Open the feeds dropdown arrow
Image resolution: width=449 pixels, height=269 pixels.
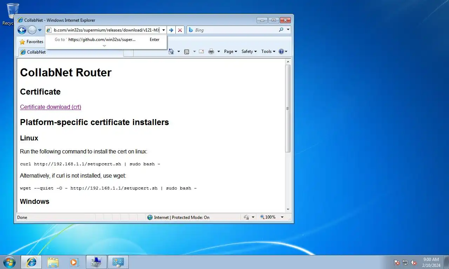point(194,51)
